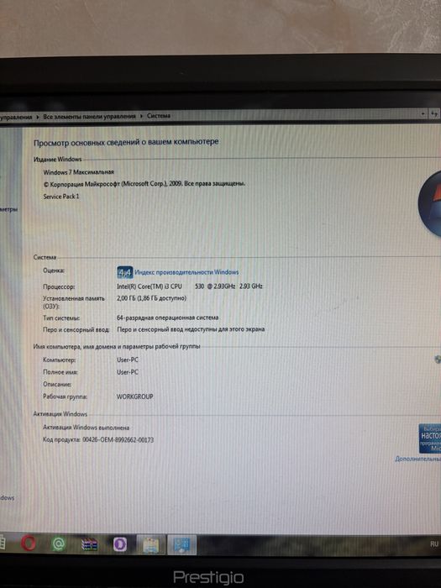The height and width of the screenshot is (588, 441).
Task: Open Opera browser from the taskbar
Action: point(29,543)
